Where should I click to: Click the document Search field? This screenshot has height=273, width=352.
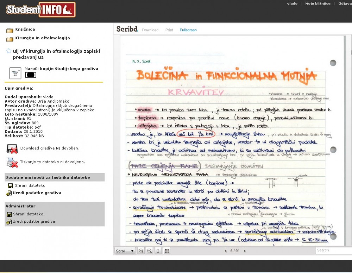[333, 251]
